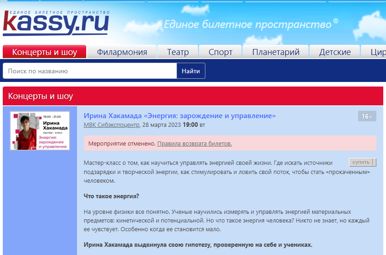Click the partially visible Цирк tab

376,52
